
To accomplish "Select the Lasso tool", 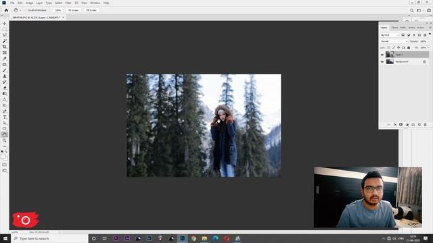I will coord(5,35).
